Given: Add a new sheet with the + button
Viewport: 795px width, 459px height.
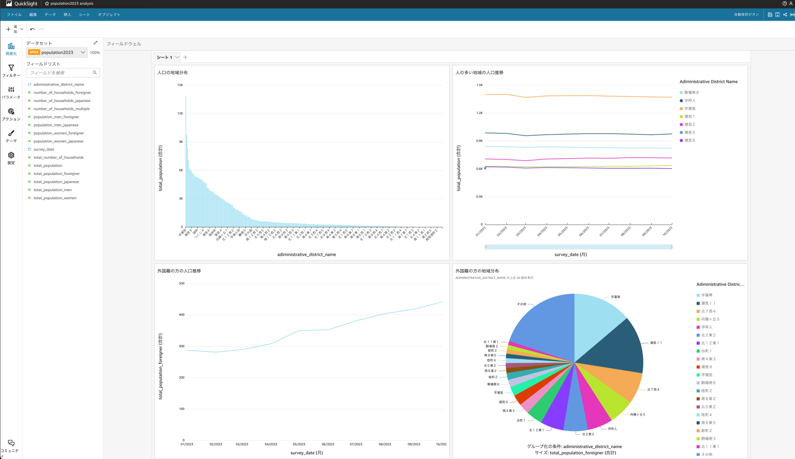Looking at the screenshot, I should coord(185,57).
